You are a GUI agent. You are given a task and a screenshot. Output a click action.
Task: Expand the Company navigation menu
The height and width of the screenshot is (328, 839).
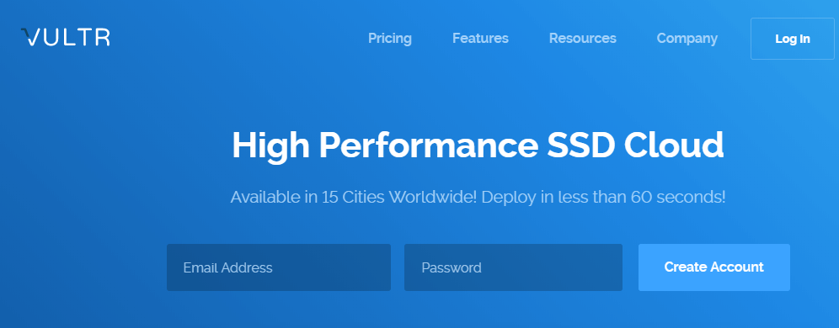pyautogui.click(x=687, y=39)
